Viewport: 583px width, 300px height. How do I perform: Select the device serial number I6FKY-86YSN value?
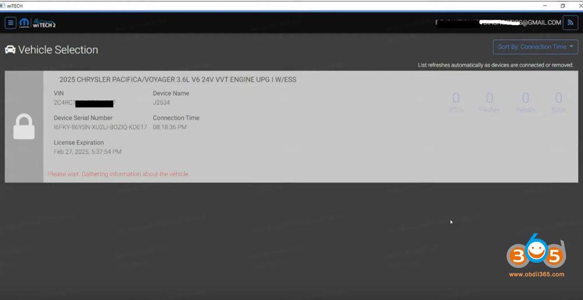[100, 127]
